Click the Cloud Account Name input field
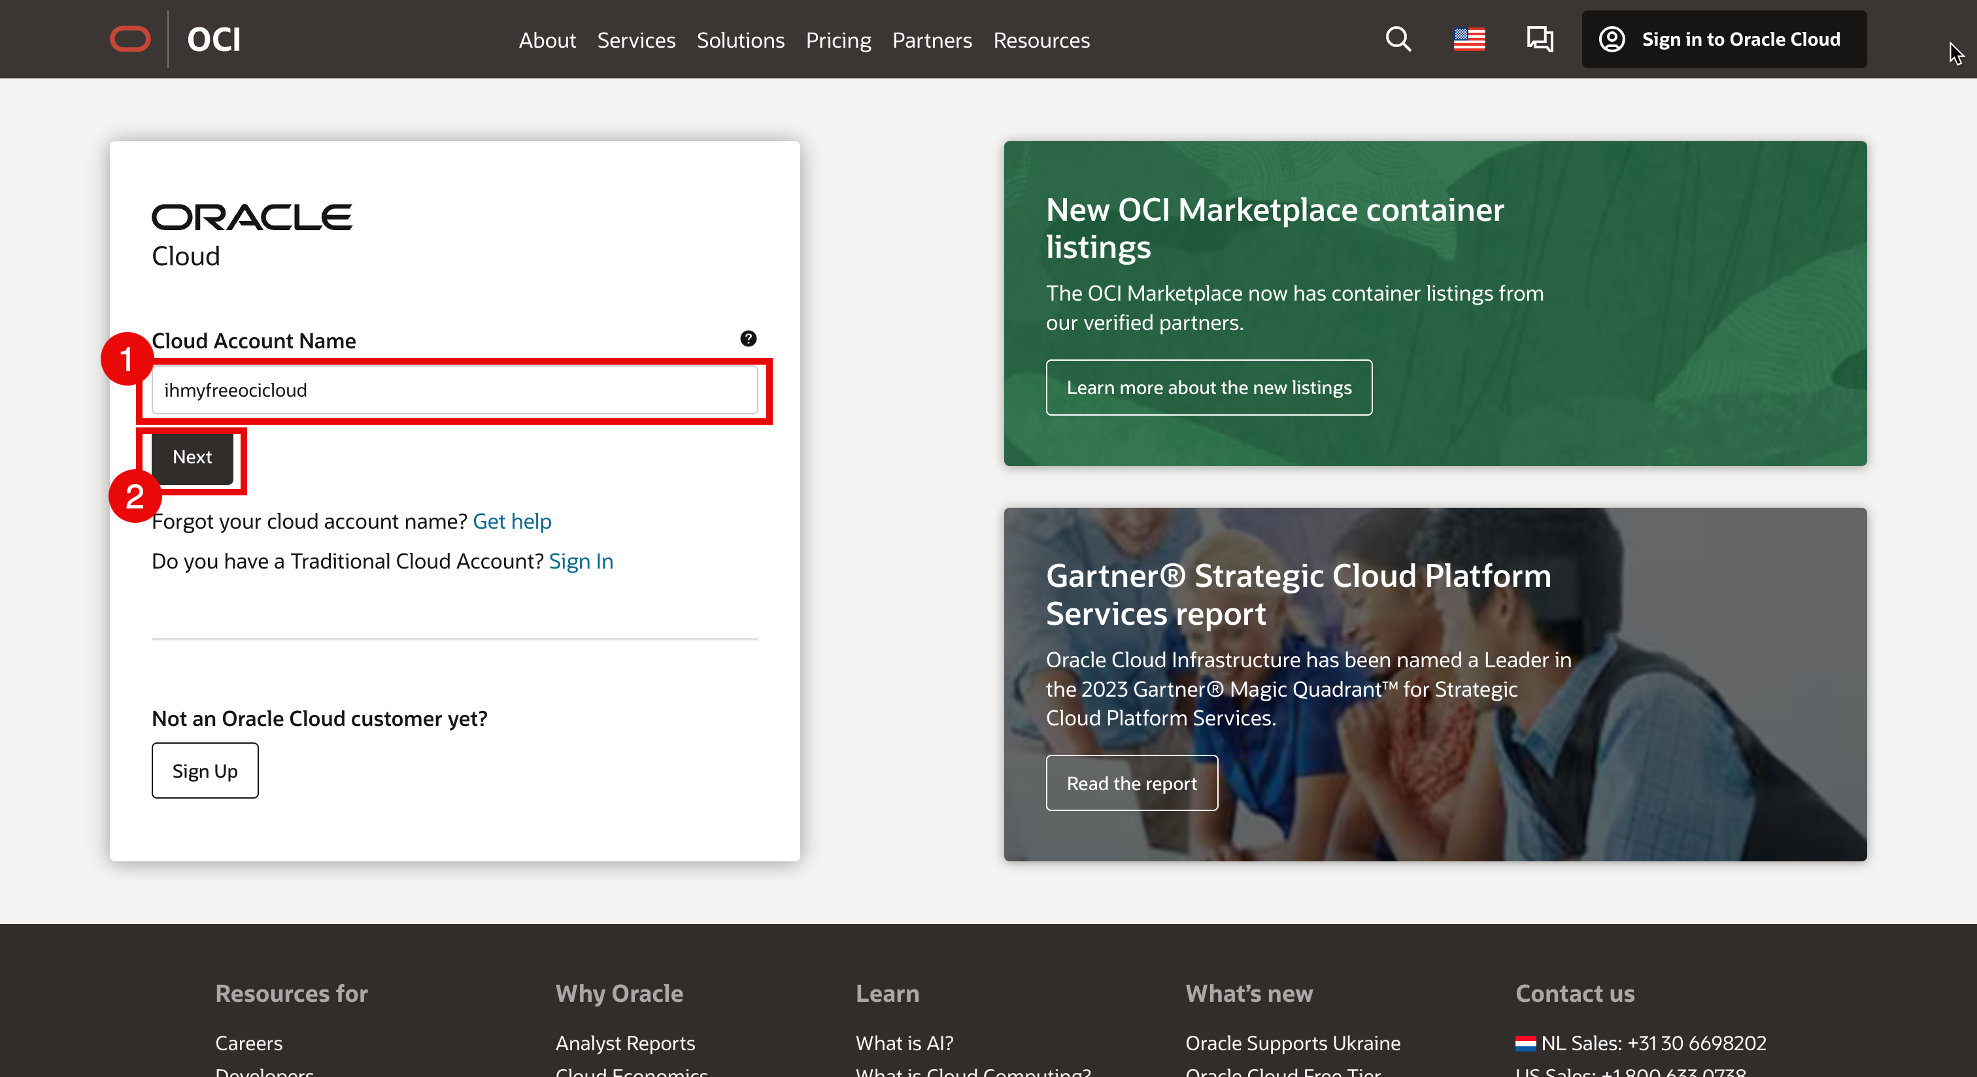Screen dimensions: 1977x1077 click(454, 389)
